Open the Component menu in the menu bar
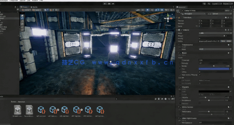Image resolution: width=234 pixels, height=125 pixels. point(13,1)
